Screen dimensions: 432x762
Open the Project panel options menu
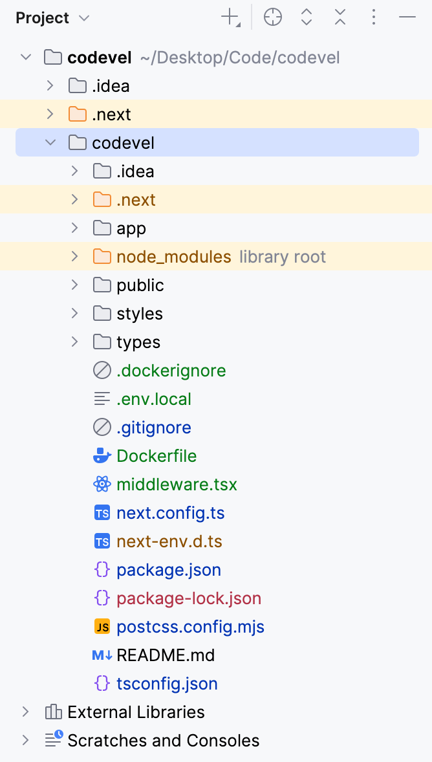point(374,18)
